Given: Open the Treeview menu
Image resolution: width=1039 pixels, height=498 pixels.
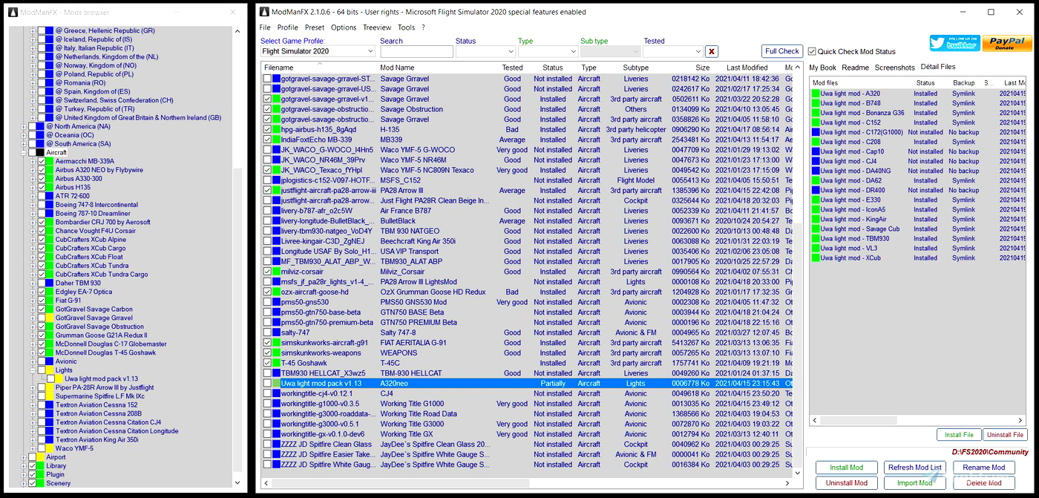Looking at the screenshot, I should pyautogui.click(x=376, y=27).
